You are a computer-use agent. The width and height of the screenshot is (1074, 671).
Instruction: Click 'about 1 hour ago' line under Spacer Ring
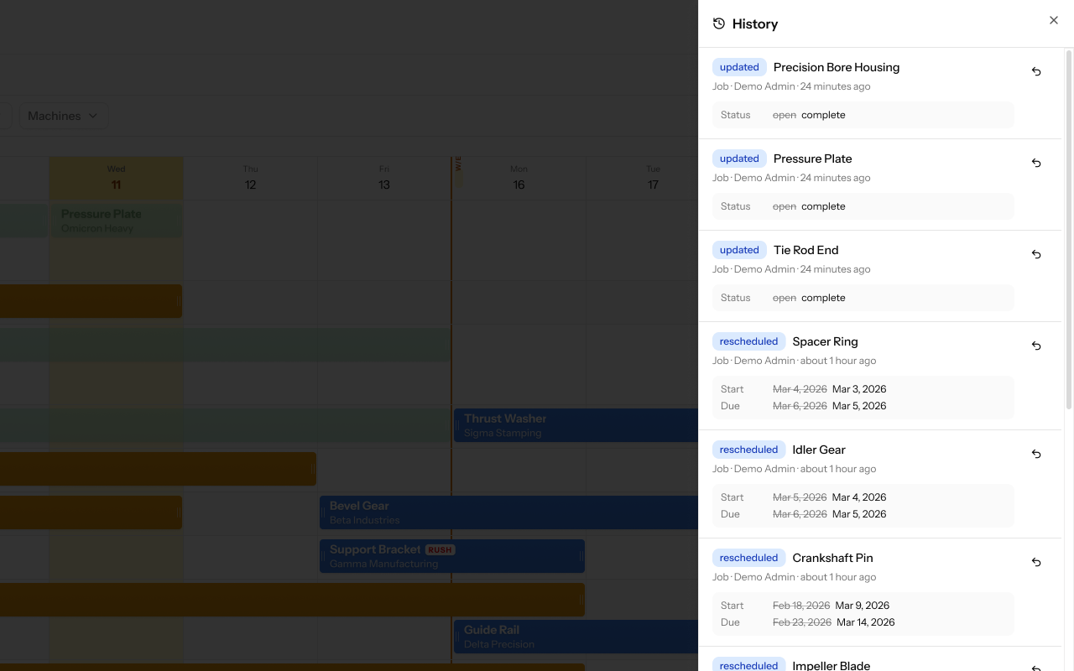pyautogui.click(x=794, y=361)
